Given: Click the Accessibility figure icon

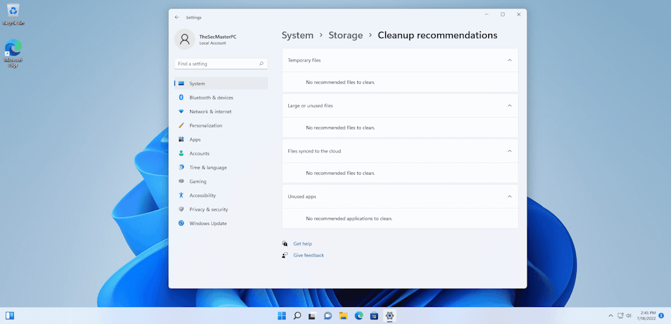Looking at the screenshot, I should click(181, 195).
